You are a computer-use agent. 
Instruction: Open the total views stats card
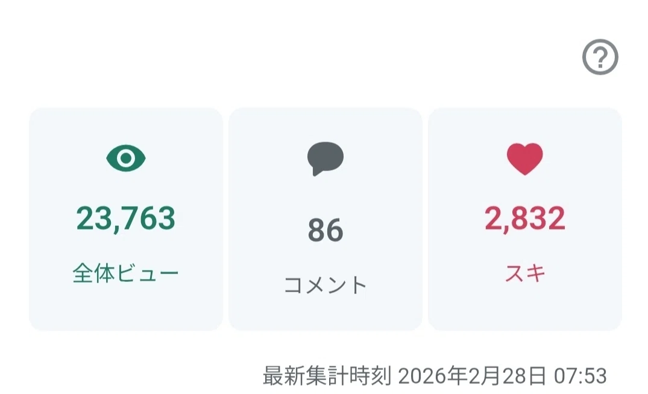click(x=126, y=219)
